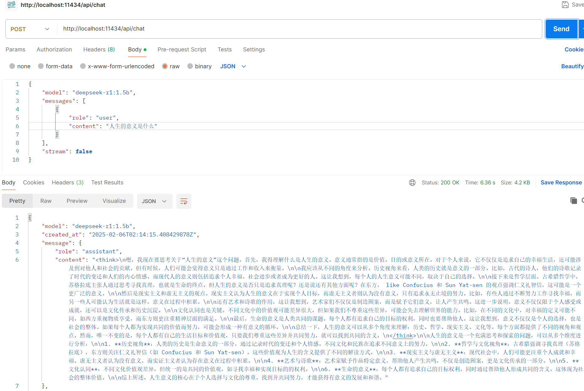
Task: Switch to the response Body tab
Action: [x=9, y=183]
